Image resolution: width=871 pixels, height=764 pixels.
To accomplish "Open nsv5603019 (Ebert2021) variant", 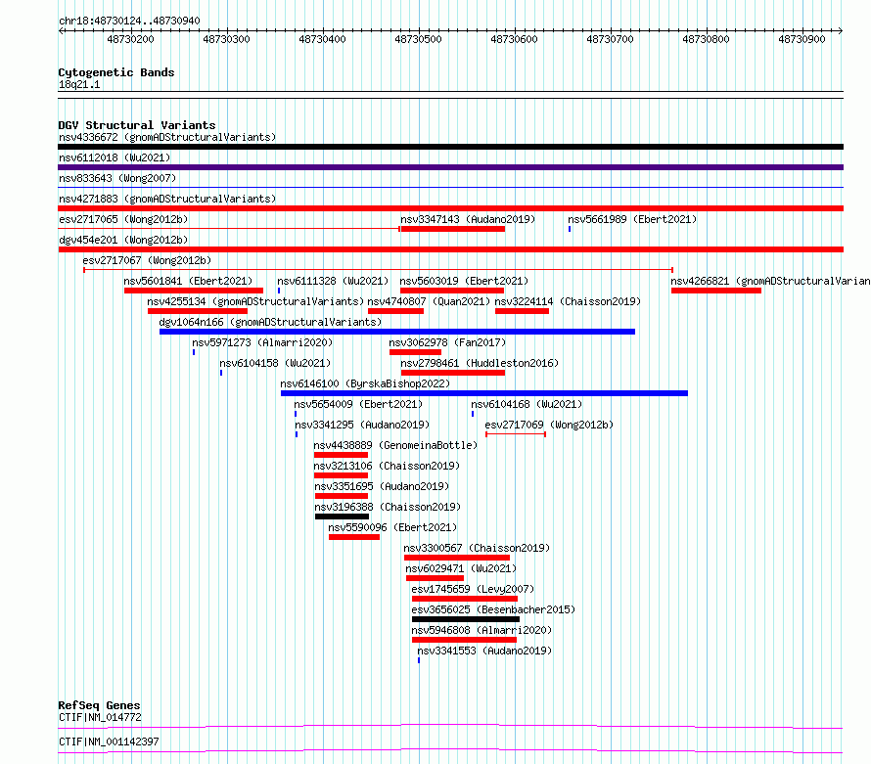I will (x=464, y=281).
